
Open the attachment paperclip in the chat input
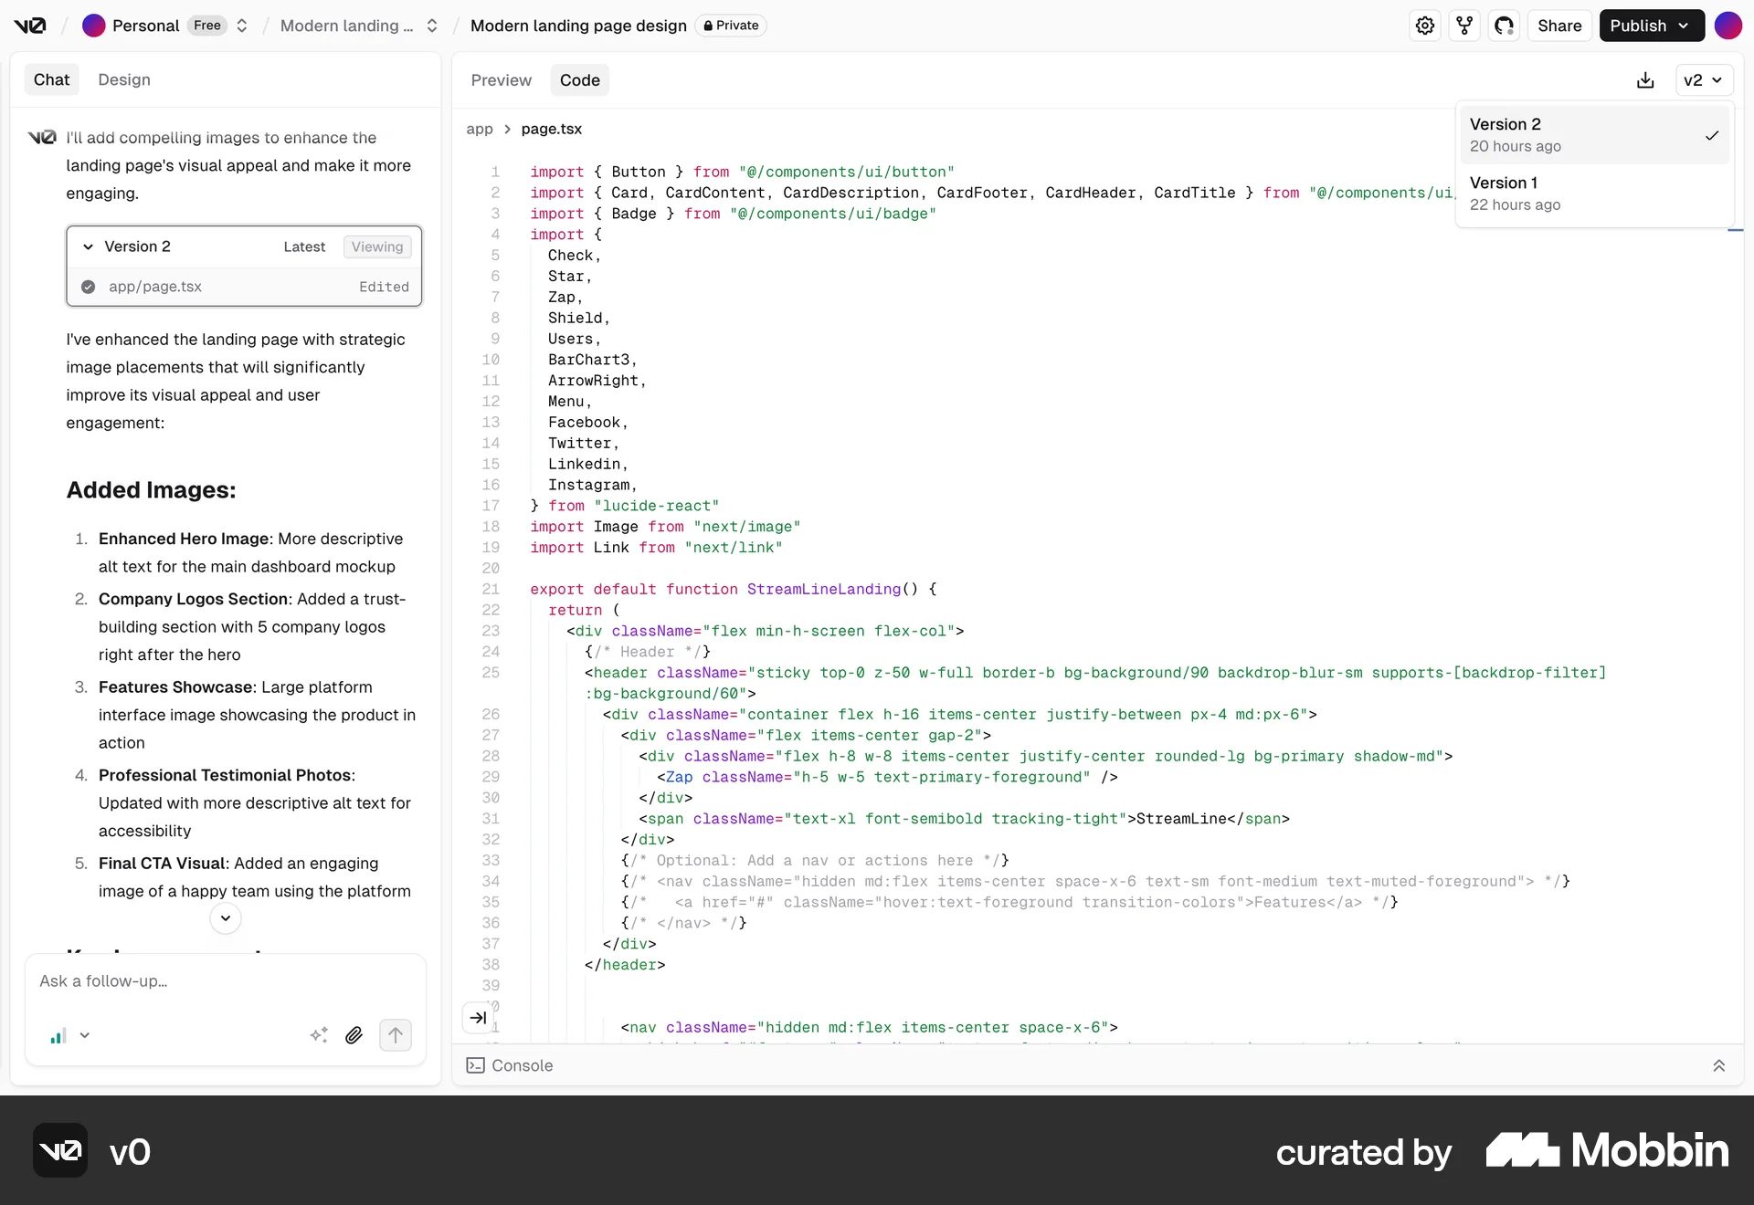tap(354, 1035)
